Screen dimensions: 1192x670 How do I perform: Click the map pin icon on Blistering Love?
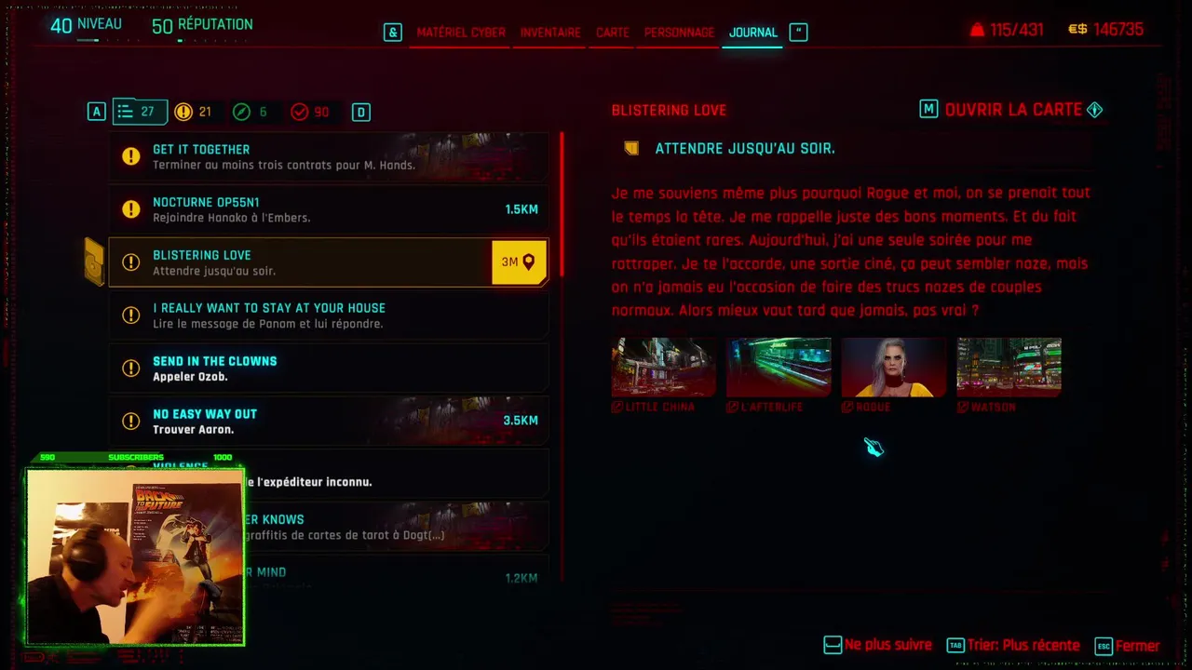529,262
